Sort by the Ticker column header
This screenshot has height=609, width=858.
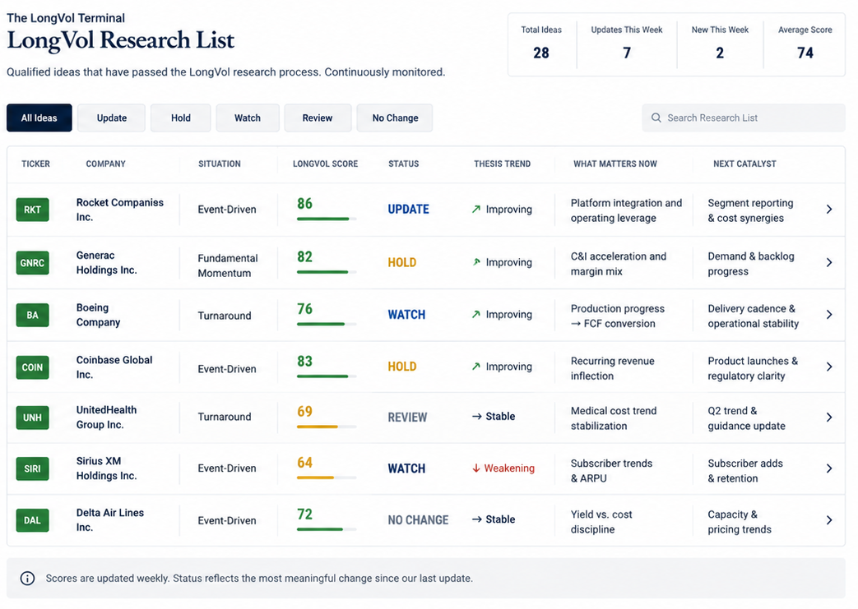point(35,164)
